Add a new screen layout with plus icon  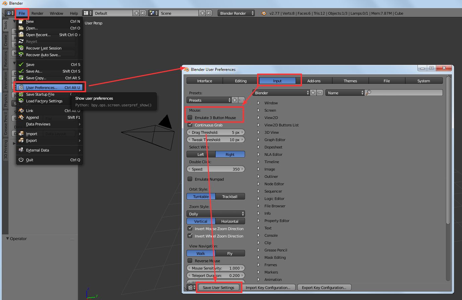[136, 13]
